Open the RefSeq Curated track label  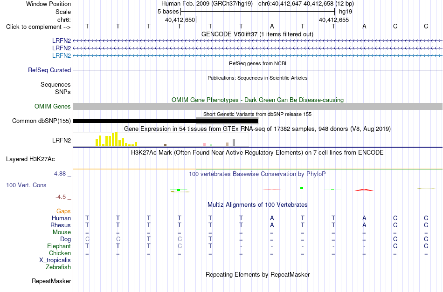tap(49, 70)
